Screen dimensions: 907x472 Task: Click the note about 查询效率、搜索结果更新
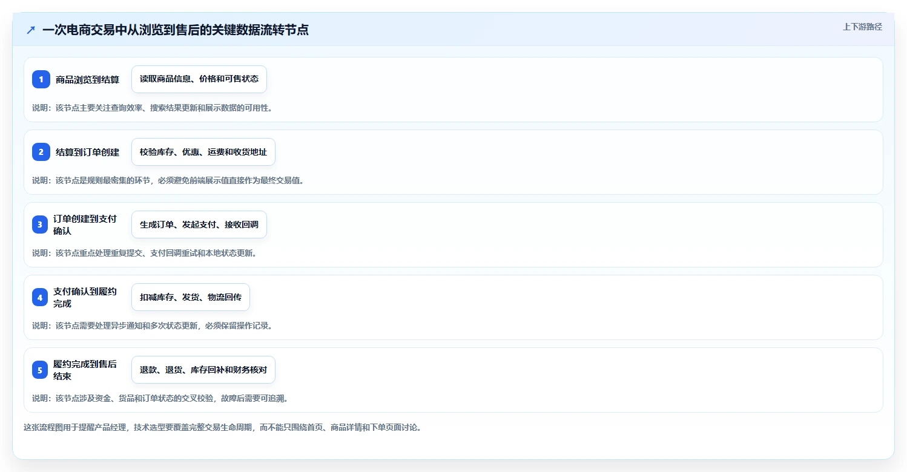point(153,108)
